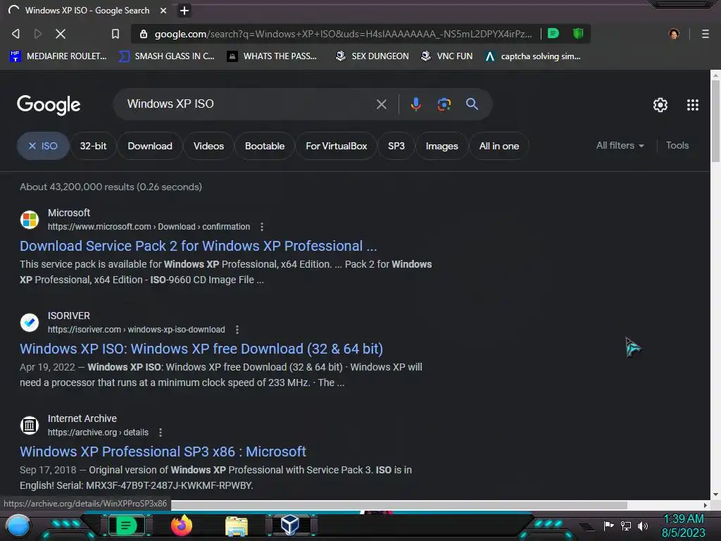This screenshot has width=721, height=541.
Task: Open the Start orb on the taskbar
Action: pyautogui.click(x=18, y=526)
